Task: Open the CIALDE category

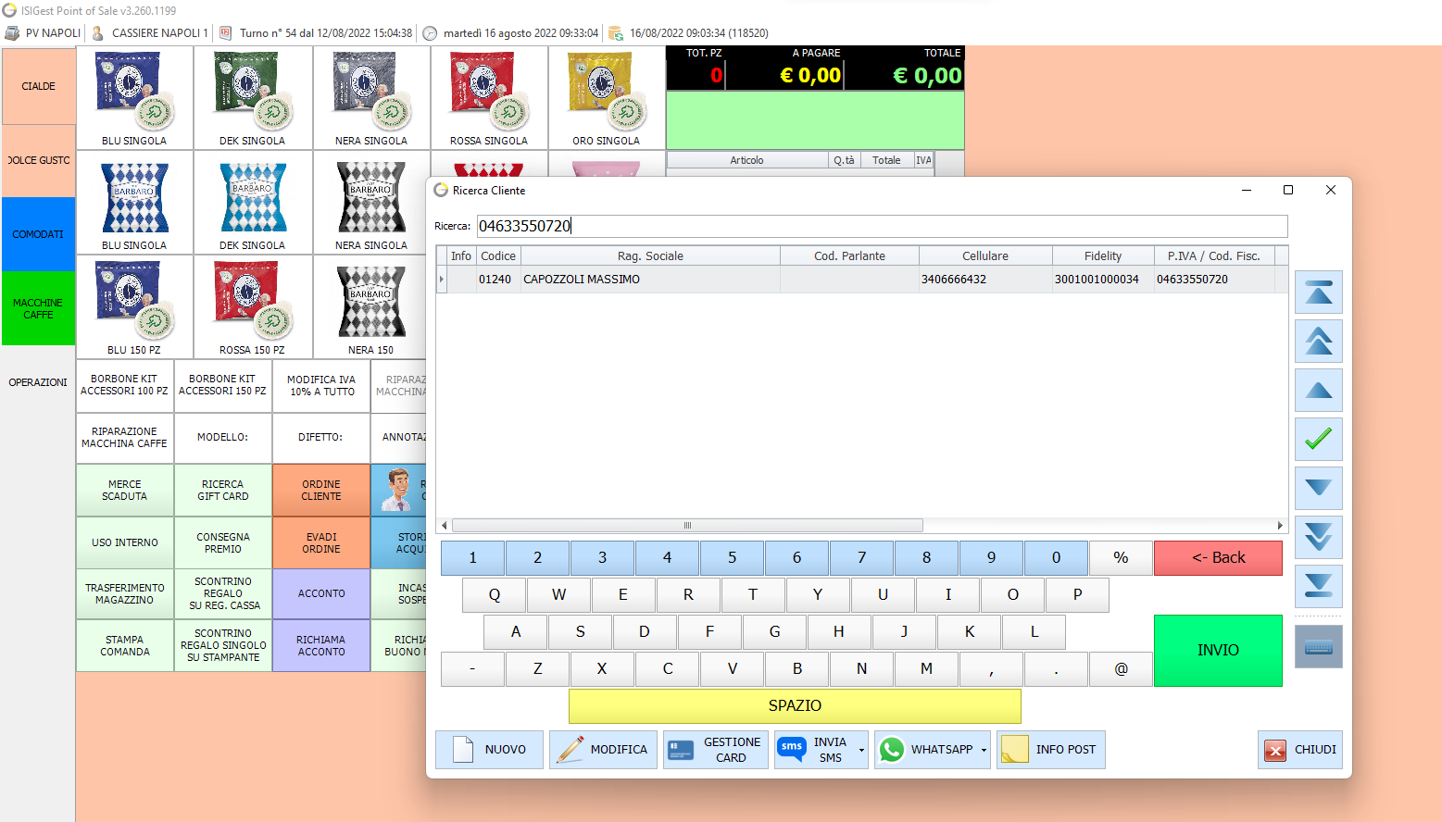Action: coord(39,86)
